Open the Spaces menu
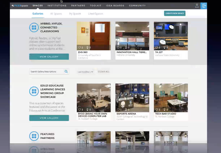Screen dimensions: 221x153 click(38, 6)
